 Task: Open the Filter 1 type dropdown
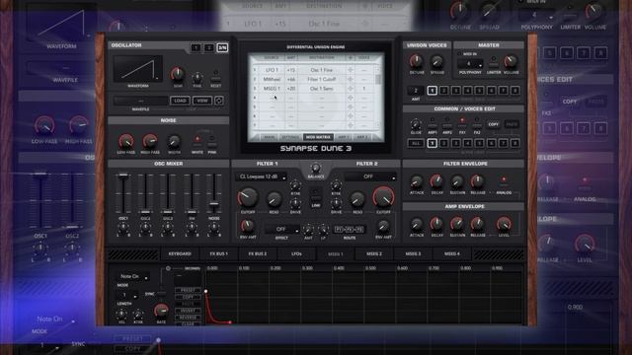pyautogui.click(x=261, y=177)
